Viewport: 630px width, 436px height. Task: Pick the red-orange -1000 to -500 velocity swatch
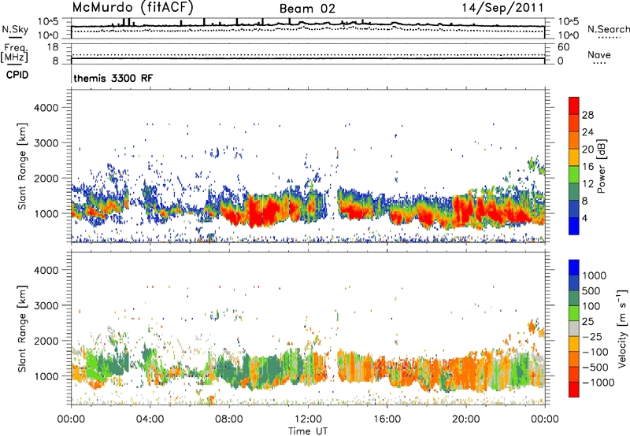point(574,374)
